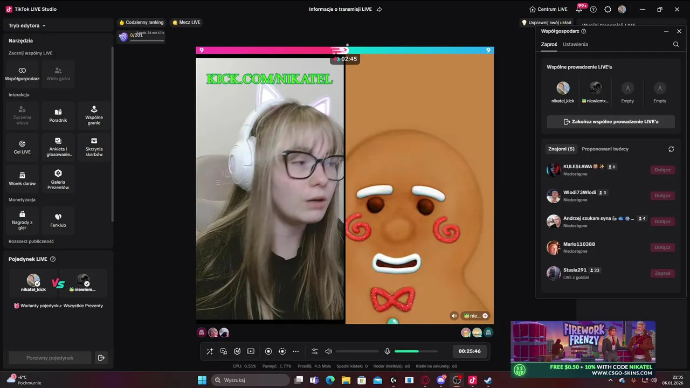Open help question mark in title bar
The width and height of the screenshot is (690, 388).
pos(594,9)
